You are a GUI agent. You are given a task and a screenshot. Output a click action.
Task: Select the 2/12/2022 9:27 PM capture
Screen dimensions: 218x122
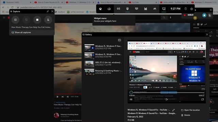(x=103, y=47)
